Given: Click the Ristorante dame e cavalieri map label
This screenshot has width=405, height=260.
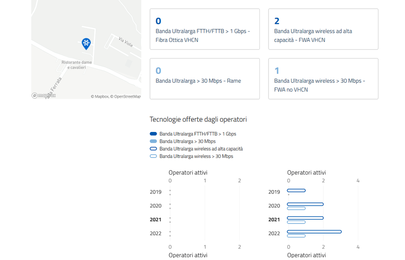Looking at the screenshot, I should (x=76, y=65).
